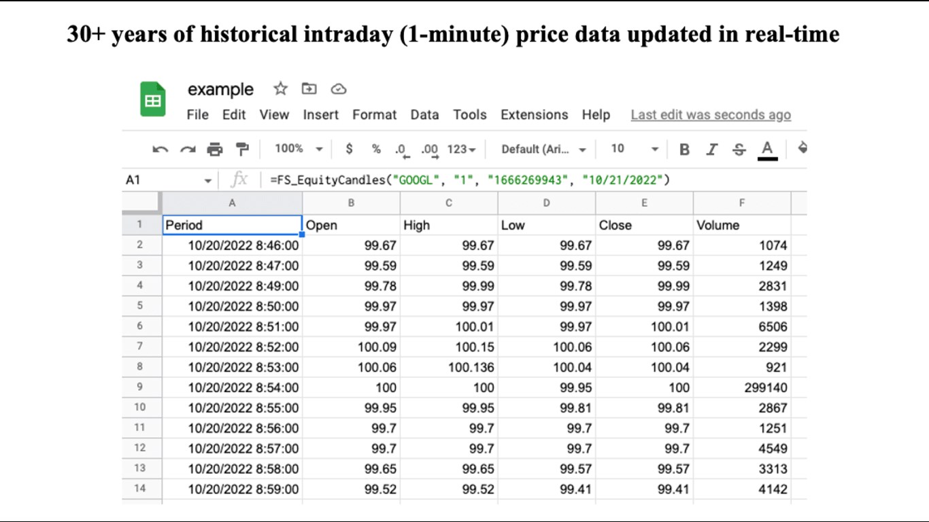Format as currency with dollar button
Viewport: 929px width, 522px height.
[349, 149]
